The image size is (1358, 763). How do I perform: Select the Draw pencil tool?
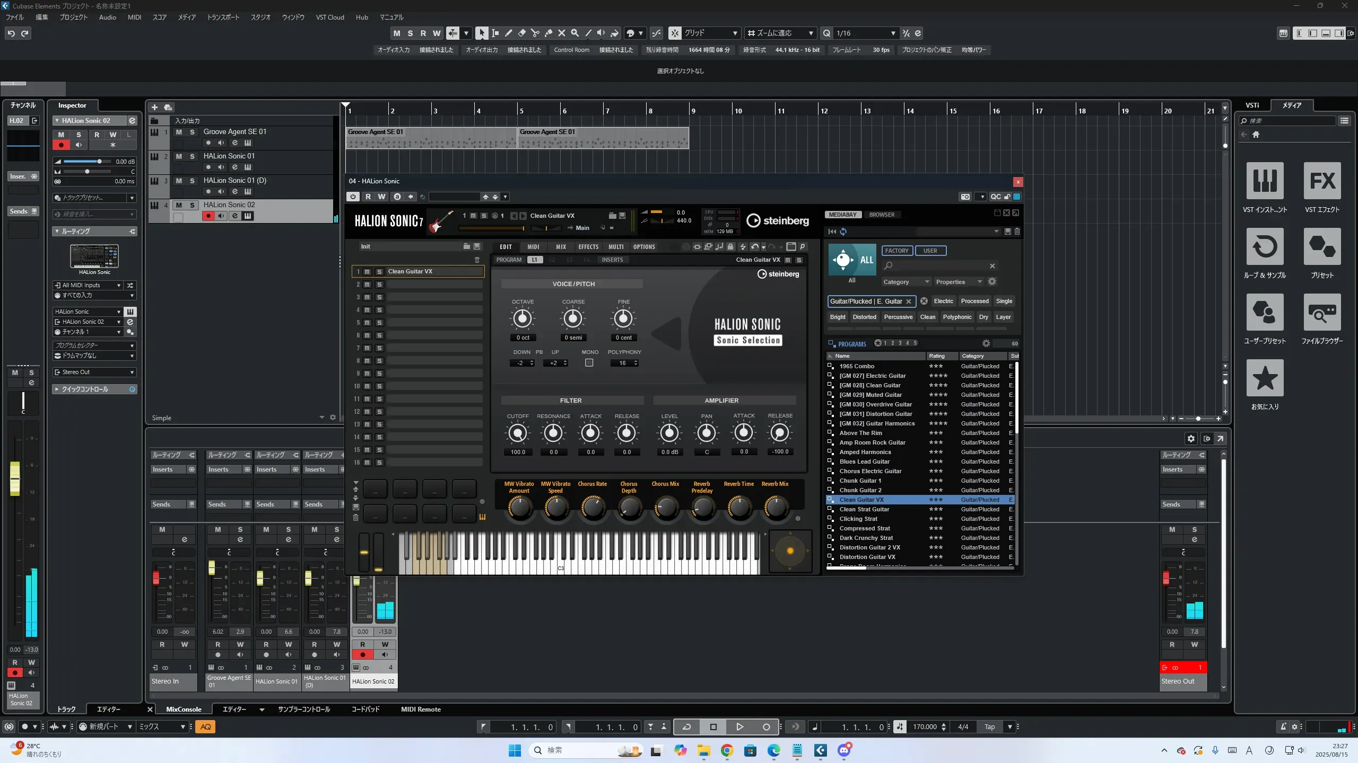point(508,33)
